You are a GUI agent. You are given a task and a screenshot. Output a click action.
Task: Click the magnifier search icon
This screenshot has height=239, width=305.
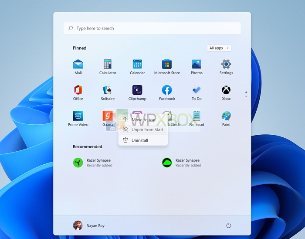click(x=71, y=28)
